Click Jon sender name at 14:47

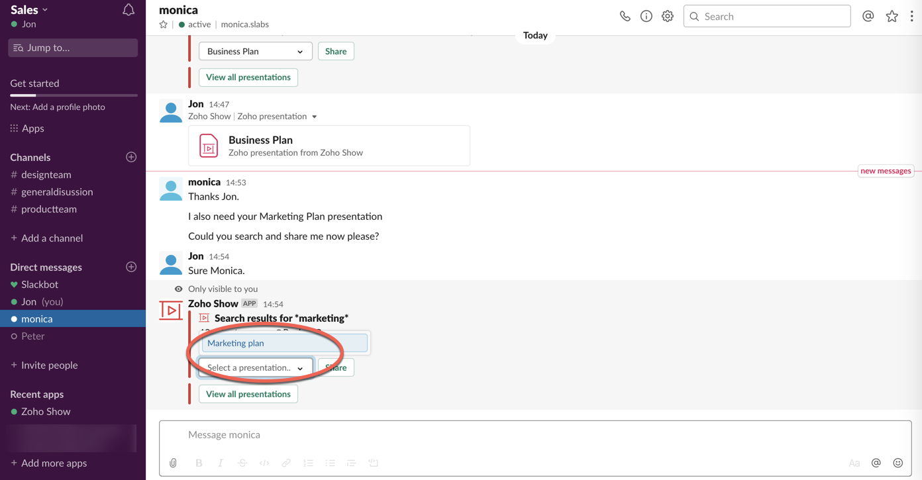click(x=195, y=104)
